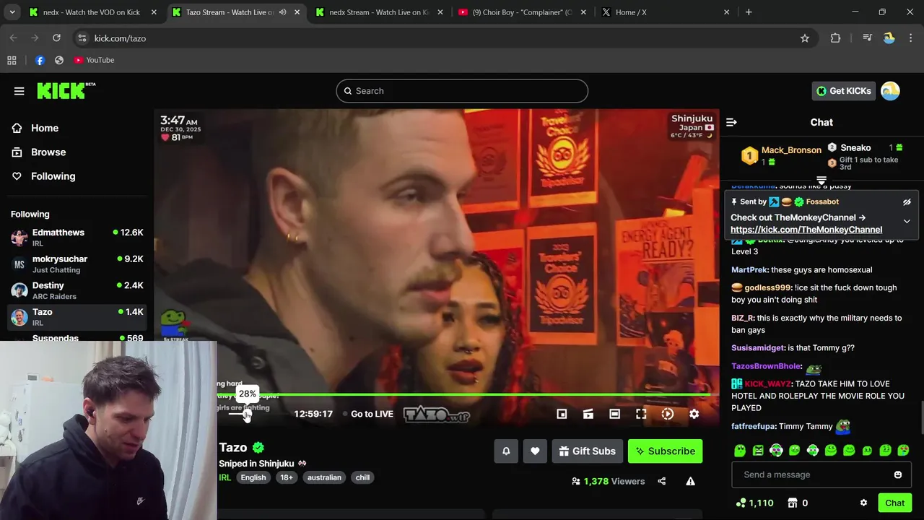Follow Tazo with heart button
924x520 pixels.
(535, 451)
